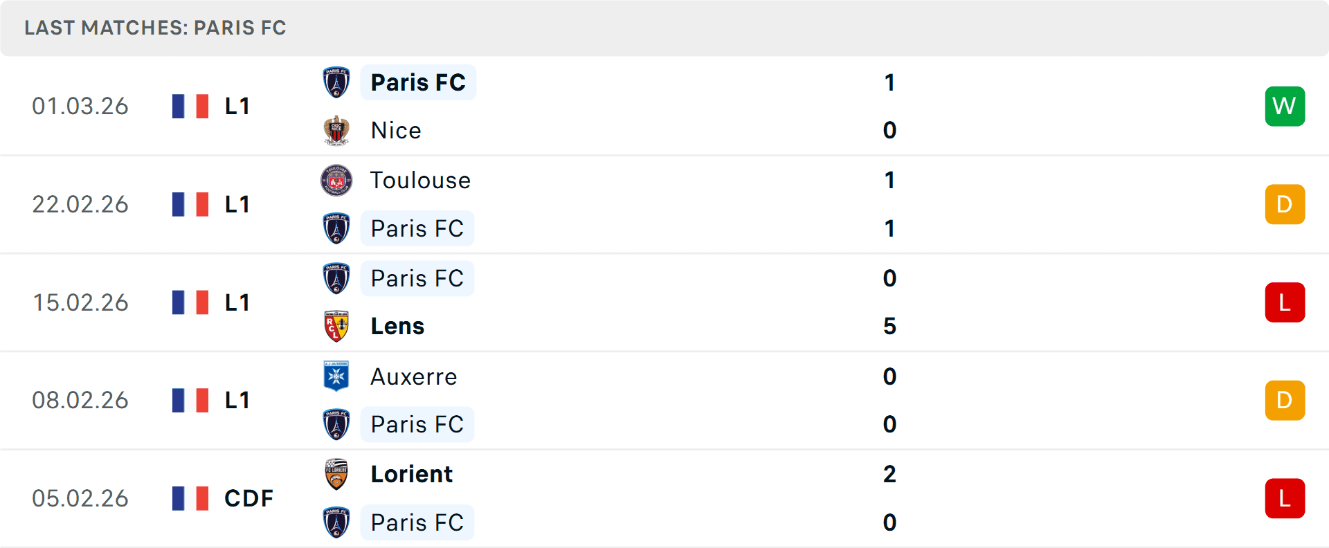Select the red L badge for the Lens defeat

click(1285, 302)
